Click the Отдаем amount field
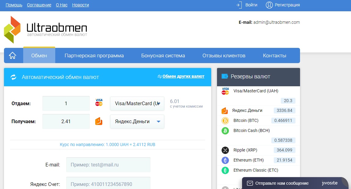351x189 pixels. click(66, 103)
